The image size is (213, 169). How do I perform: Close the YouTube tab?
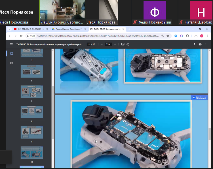(x=47, y=29)
